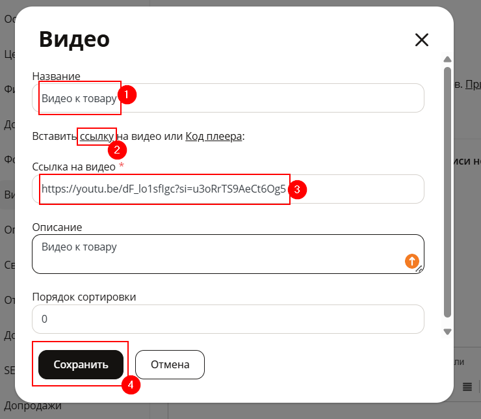Click inside the Описание textarea
This screenshot has width=481, height=419.
coord(228,254)
